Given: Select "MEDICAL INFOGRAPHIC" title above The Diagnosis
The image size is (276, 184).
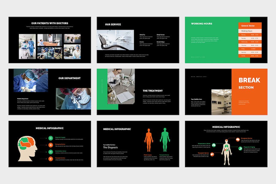Looking at the screenshot, I should [117, 129].
